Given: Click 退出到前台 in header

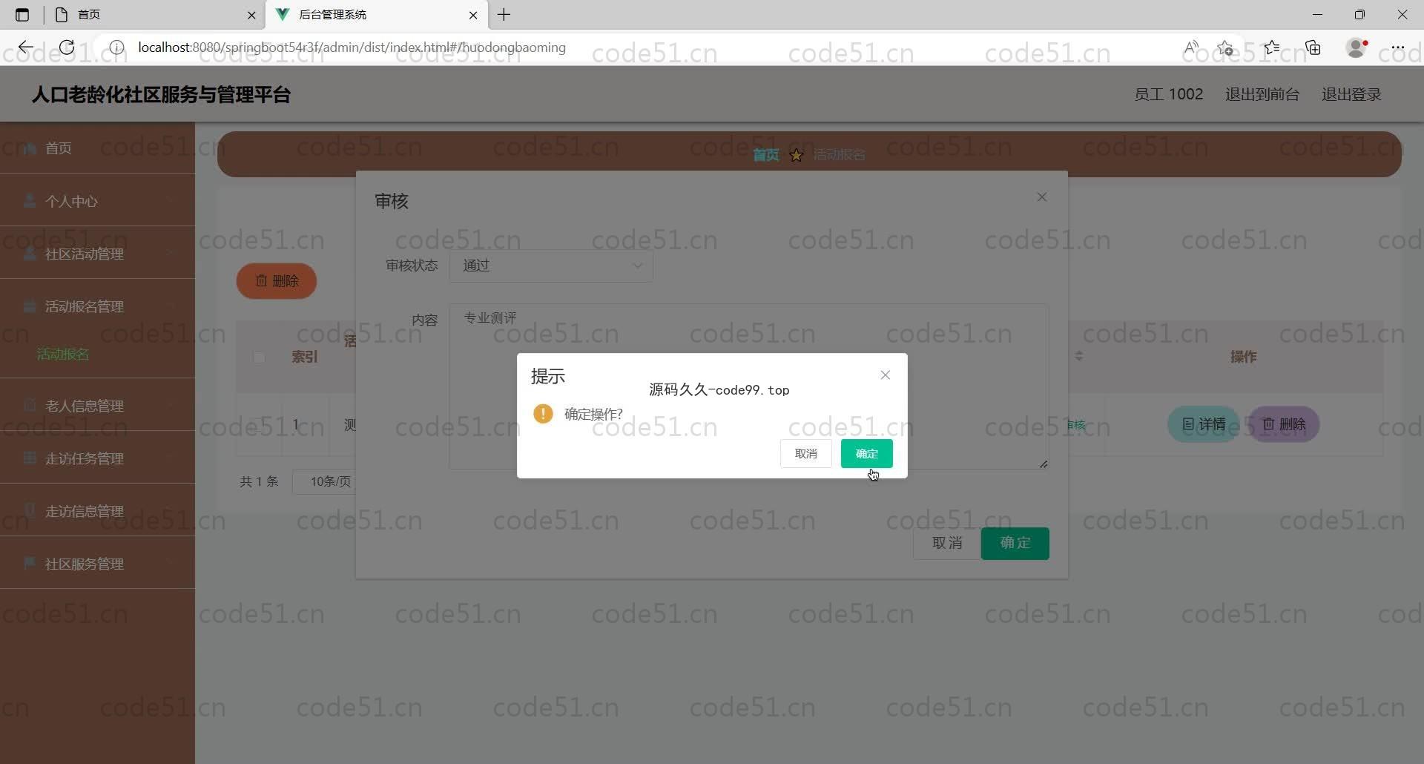Looking at the screenshot, I should (1262, 94).
